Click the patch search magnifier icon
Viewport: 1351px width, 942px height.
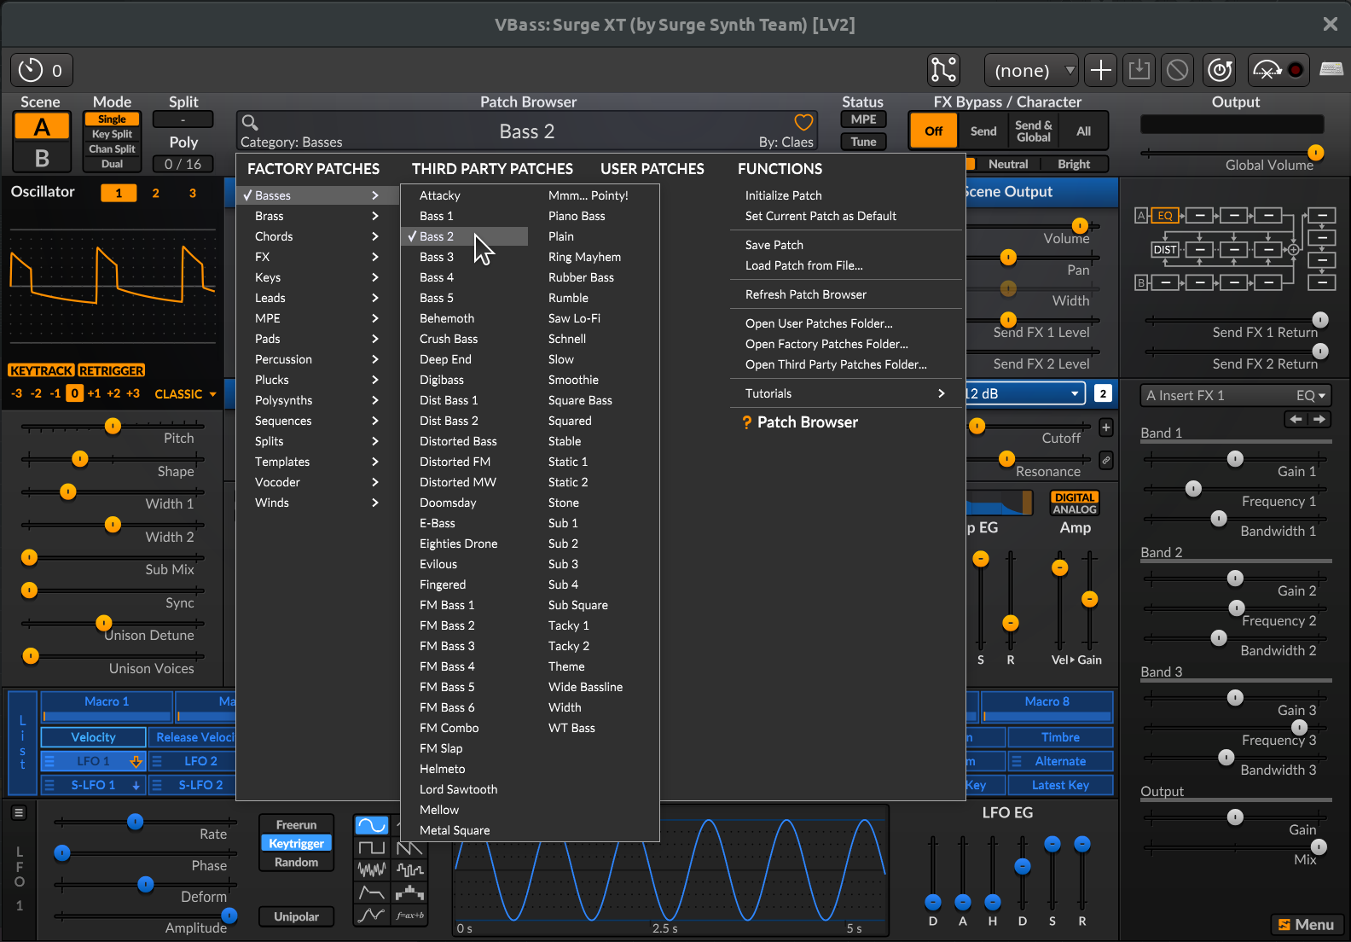click(x=250, y=123)
